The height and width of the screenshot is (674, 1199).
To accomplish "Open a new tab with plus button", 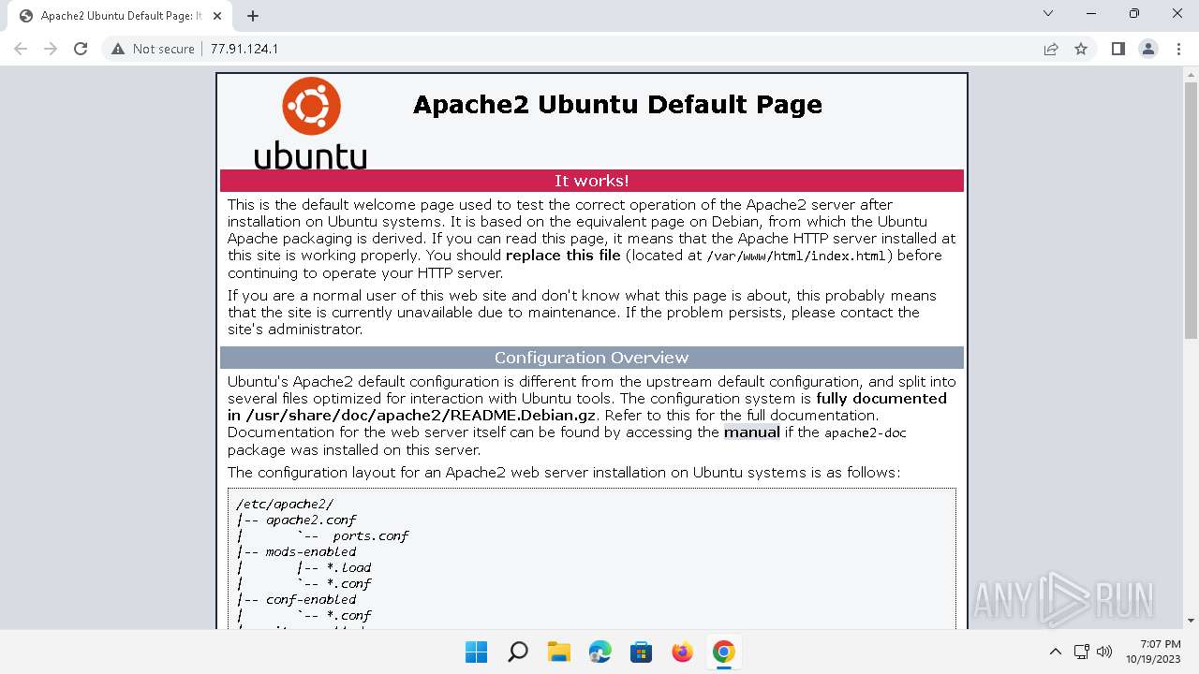I will (x=253, y=16).
